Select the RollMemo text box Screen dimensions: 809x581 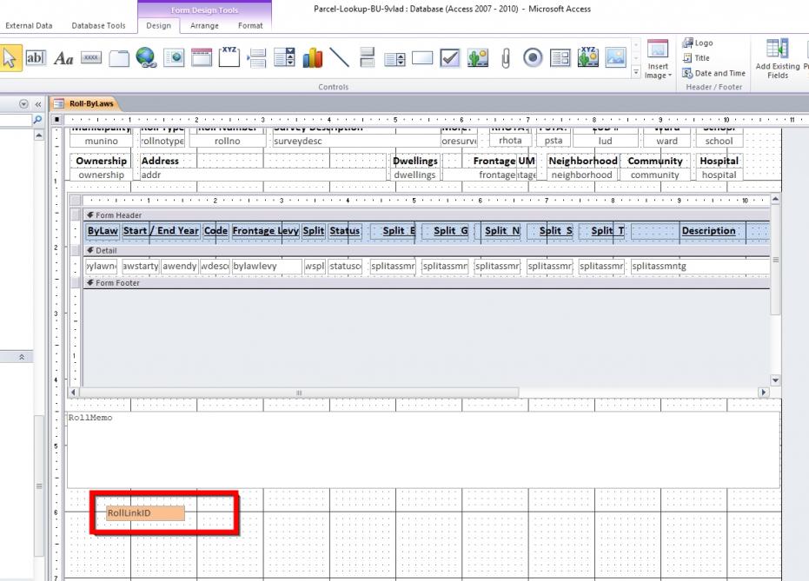pyautogui.click(x=423, y=450)
